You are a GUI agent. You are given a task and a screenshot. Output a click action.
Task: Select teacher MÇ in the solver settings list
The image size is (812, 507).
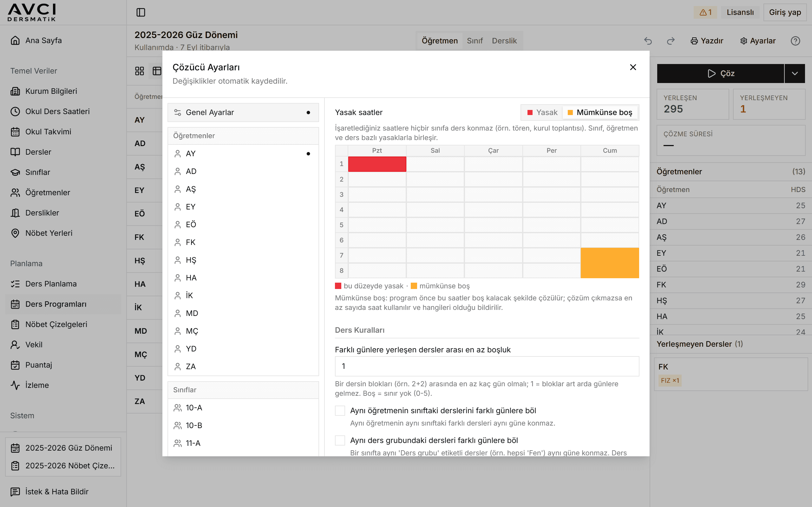(x=243, y=331)
